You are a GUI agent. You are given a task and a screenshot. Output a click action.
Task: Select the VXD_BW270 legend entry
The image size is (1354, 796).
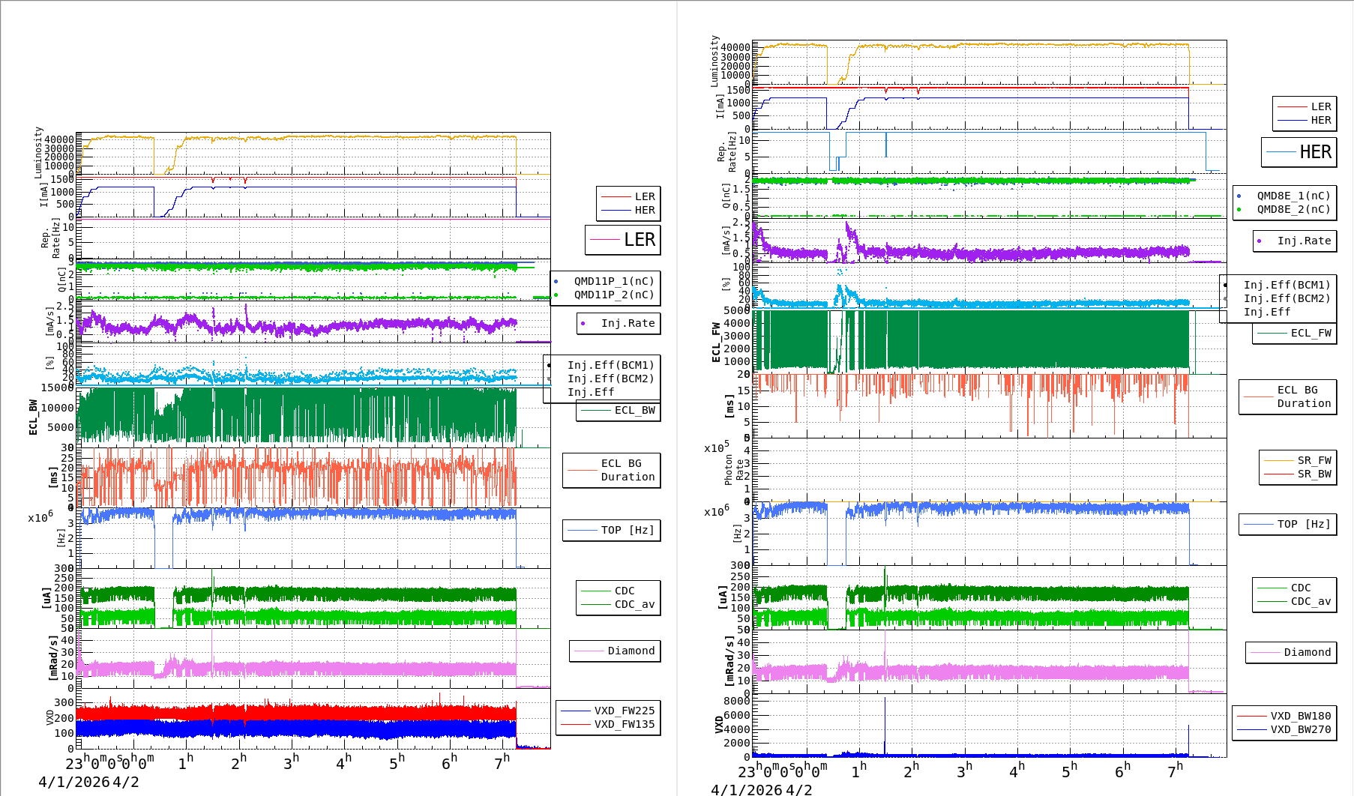1300,729
